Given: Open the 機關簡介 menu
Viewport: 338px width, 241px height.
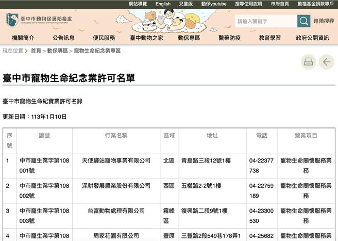Looking at the screenshot, I should point(23,38).
